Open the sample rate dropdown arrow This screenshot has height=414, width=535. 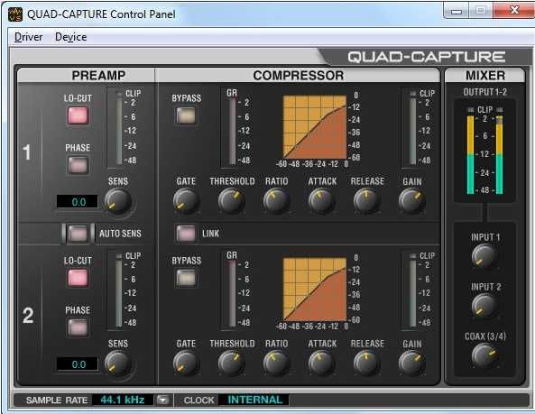pyautogui.click(x=162, y=400)
